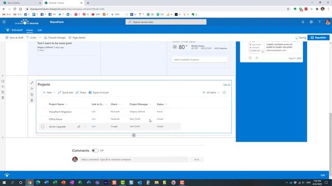This screenshot has width=332, height=186.
Task: Click Google Chrome in the taskbar
Action: (x=30, y=182)
